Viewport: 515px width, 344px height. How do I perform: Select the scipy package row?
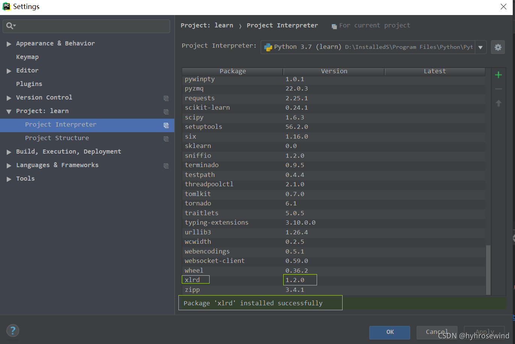tap(334, 118)
